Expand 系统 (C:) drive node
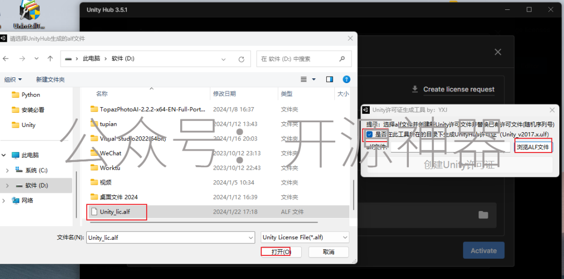564x279 pixels. pyautogui.click(x=7, y=170)
